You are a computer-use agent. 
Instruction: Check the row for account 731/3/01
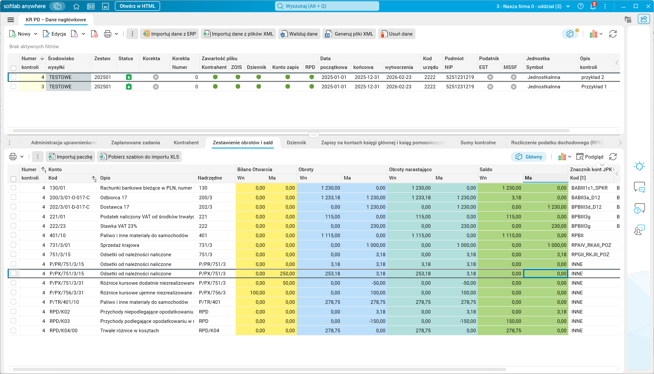(13, 245)
